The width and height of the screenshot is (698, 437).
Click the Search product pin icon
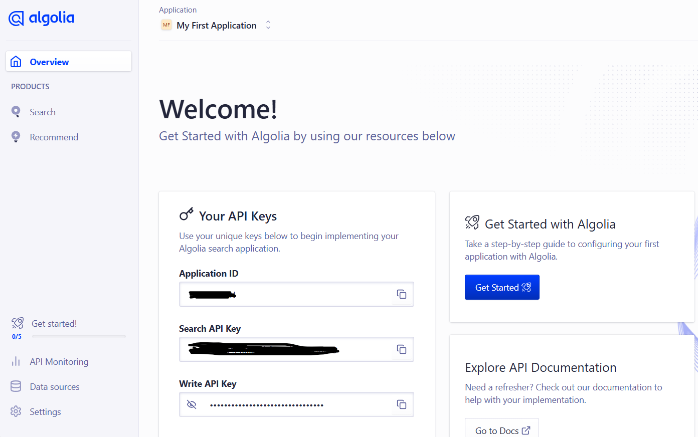(x=16, y=112)
